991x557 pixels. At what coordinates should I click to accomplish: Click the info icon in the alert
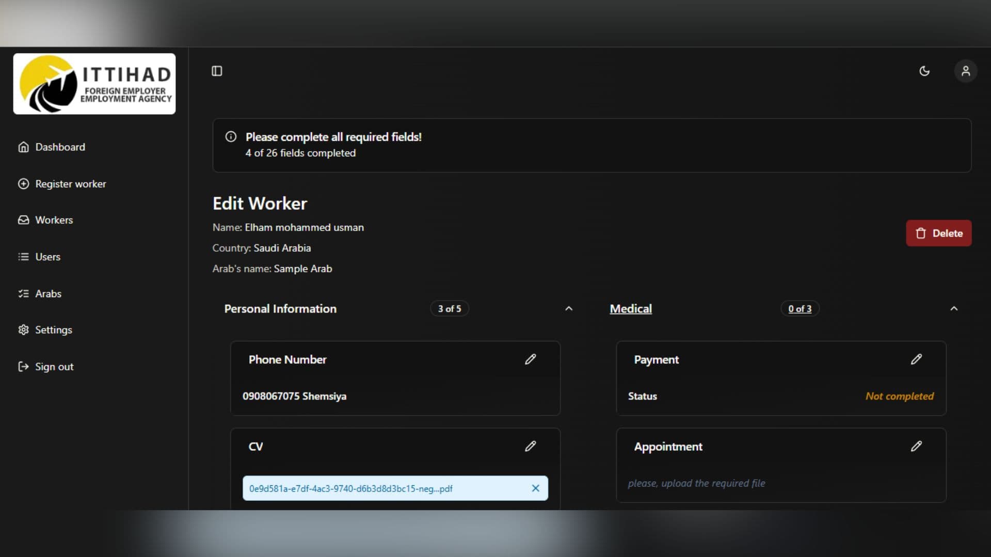(231, 137)
